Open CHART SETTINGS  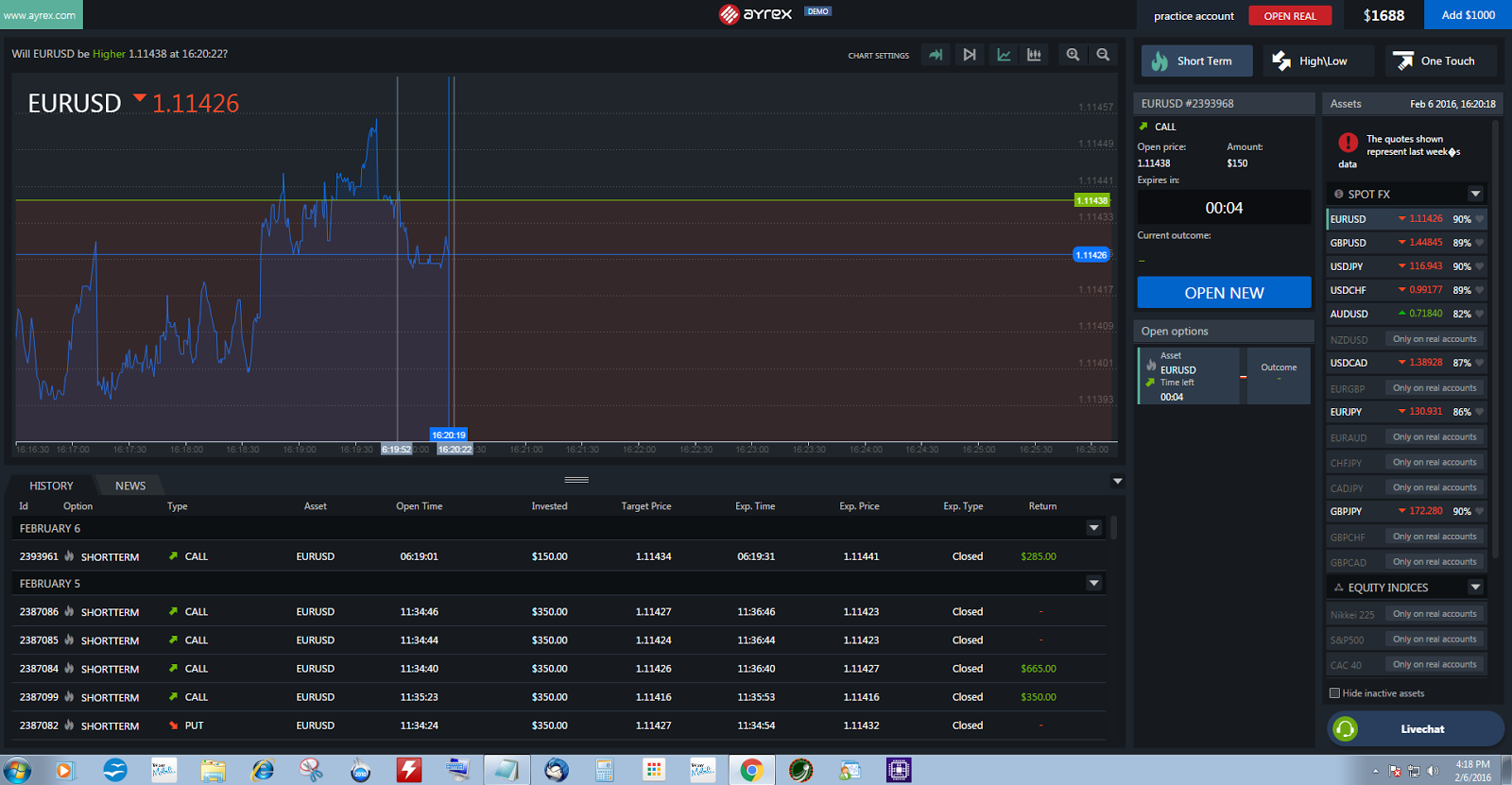[x=878, y=56]
